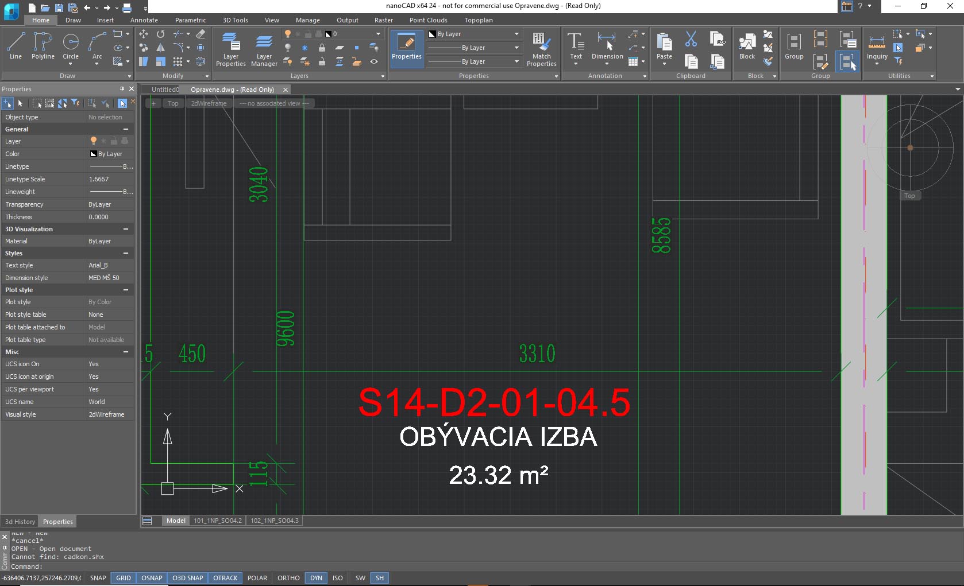This screenshot has width=964, height=586.
Task: Click the Paste clipboard icon
Action: pyautogui.click(x=664, y=45)
